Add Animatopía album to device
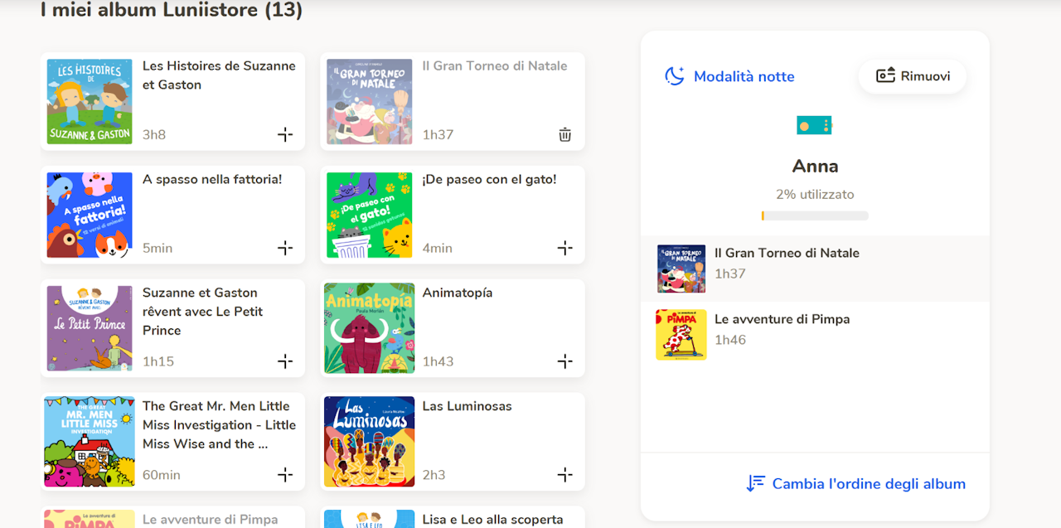 pos(564,361)
